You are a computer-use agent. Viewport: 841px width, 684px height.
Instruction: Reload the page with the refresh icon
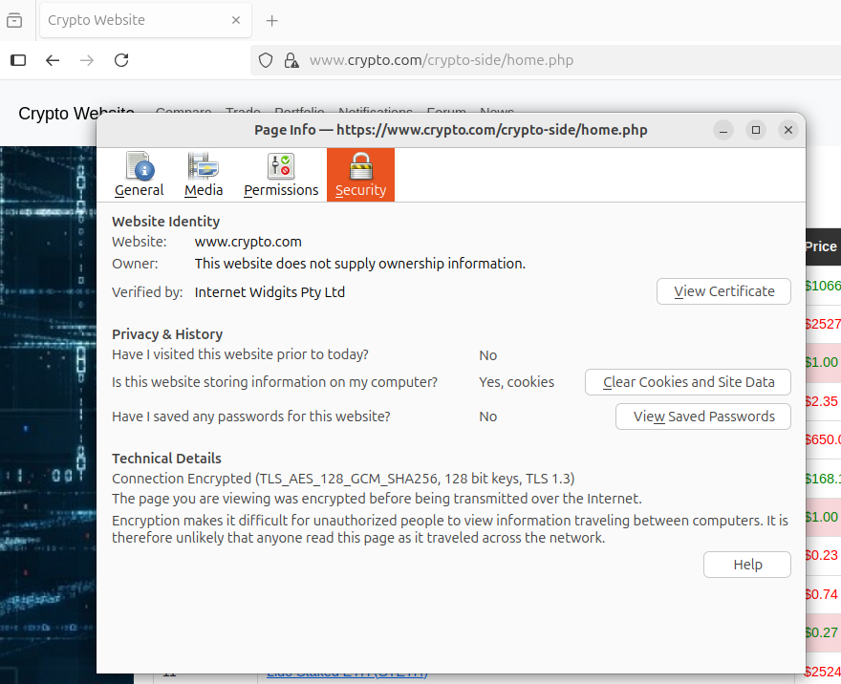point(121,60)
